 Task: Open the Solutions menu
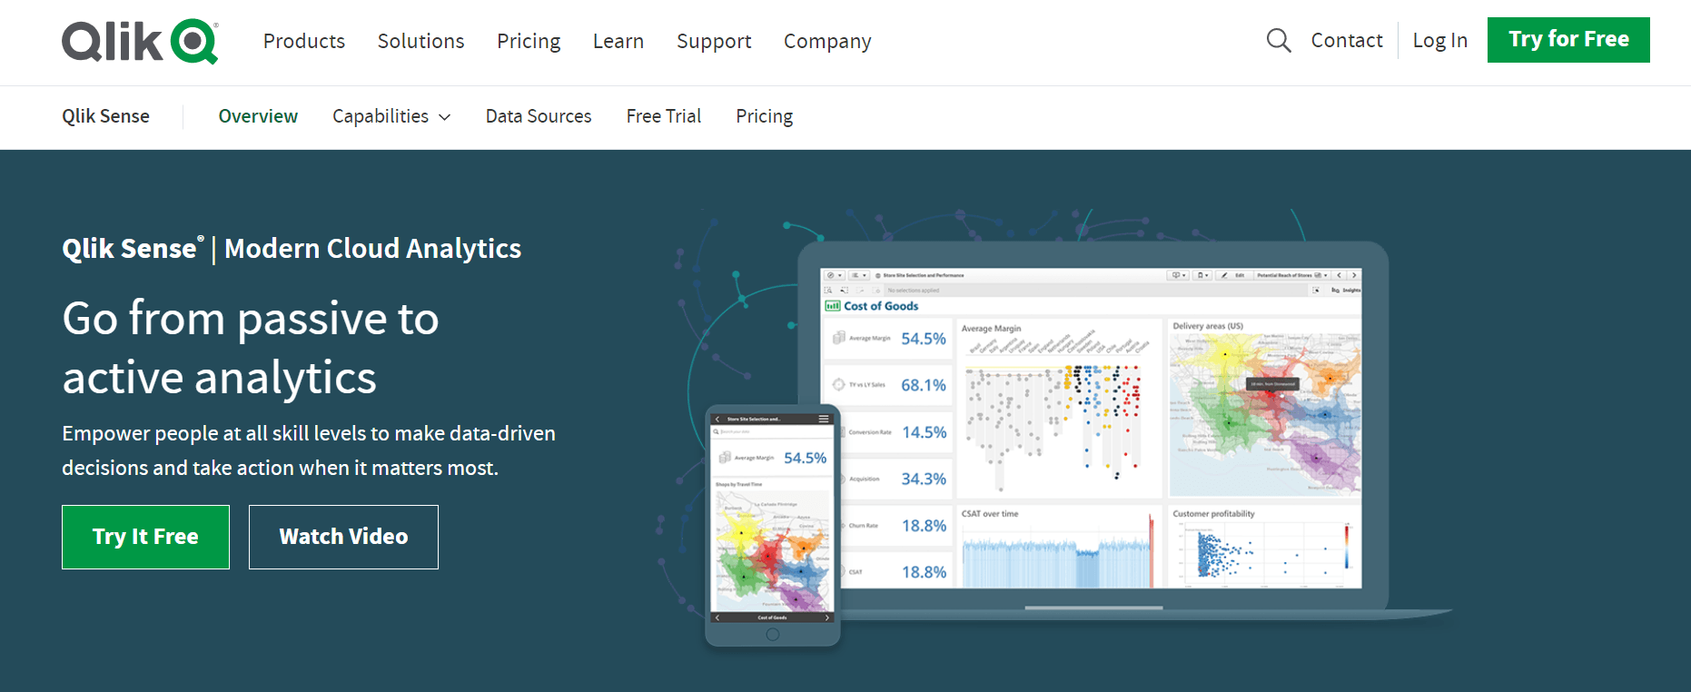point(420,41)
